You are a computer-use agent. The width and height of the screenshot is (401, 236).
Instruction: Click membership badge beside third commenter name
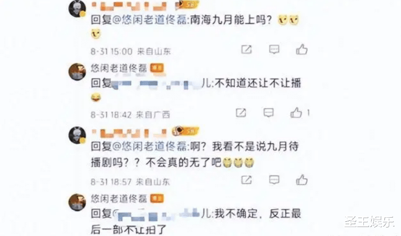coord(186,131)
